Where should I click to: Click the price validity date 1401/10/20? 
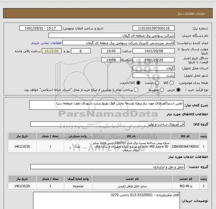(154, 60)
